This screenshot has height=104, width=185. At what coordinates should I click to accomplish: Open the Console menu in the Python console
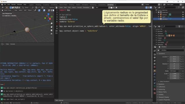[13, 44]
